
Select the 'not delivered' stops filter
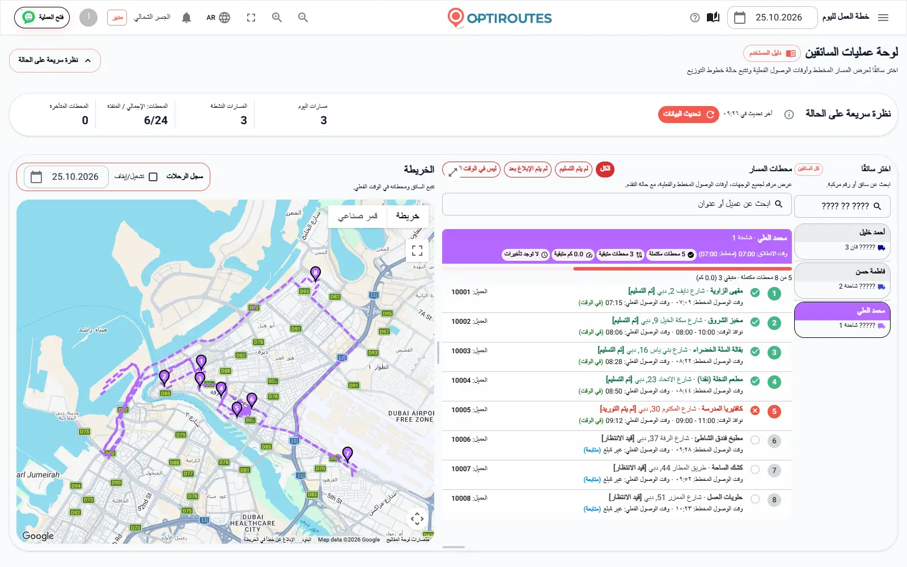click(x=574, y=169)
